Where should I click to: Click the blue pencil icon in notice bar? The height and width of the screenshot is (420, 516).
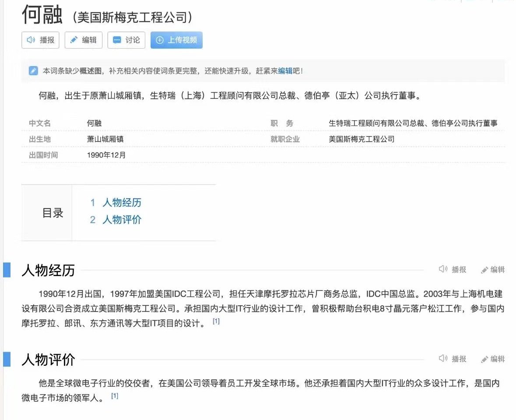pyautogui.click(x=33, y=71)
